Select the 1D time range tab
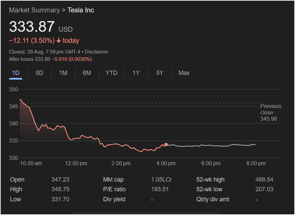Image resolution: width=295 pixels, height=215 pixels. 16,73
